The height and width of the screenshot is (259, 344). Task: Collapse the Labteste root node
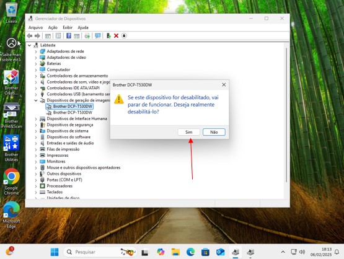pos(29,45)
